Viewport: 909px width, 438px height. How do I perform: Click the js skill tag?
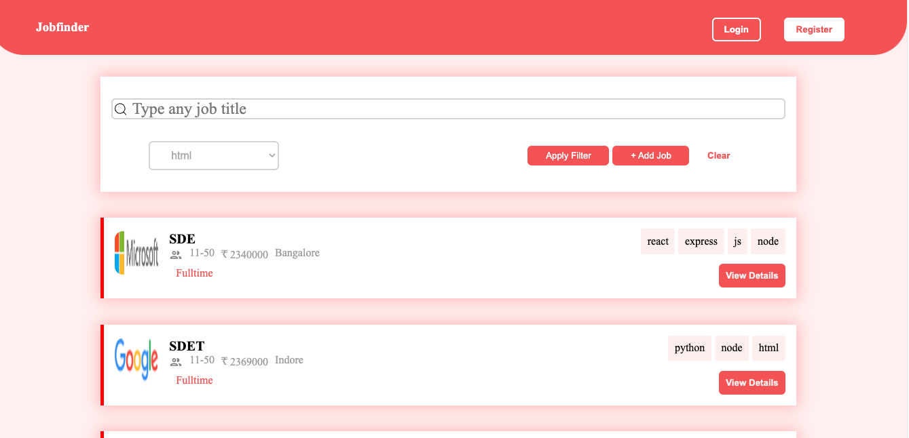coord(737,241)
